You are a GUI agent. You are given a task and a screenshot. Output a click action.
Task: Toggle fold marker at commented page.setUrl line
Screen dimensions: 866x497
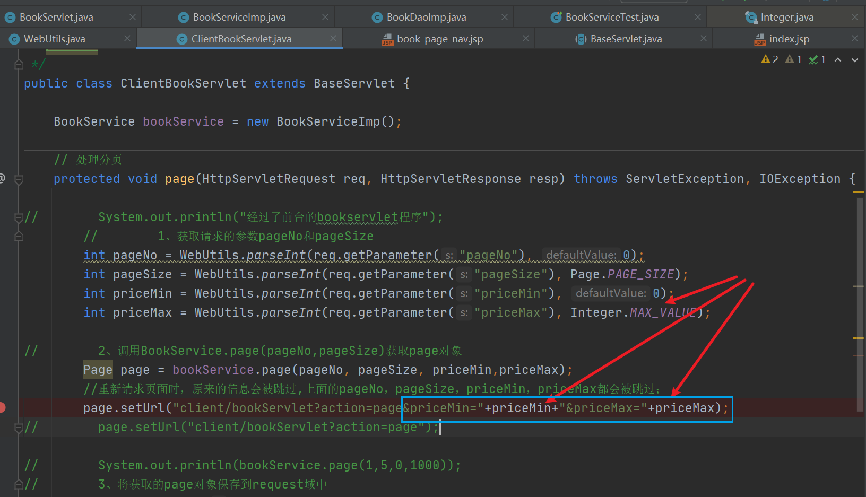(x=19, y=427)
